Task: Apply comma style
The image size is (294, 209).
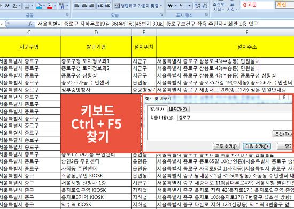Action: (x=189, y=6)
